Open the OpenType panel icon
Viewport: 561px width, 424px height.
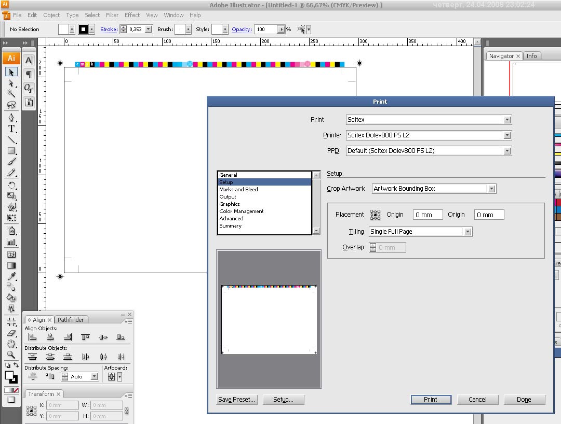[x=29, y=88]
